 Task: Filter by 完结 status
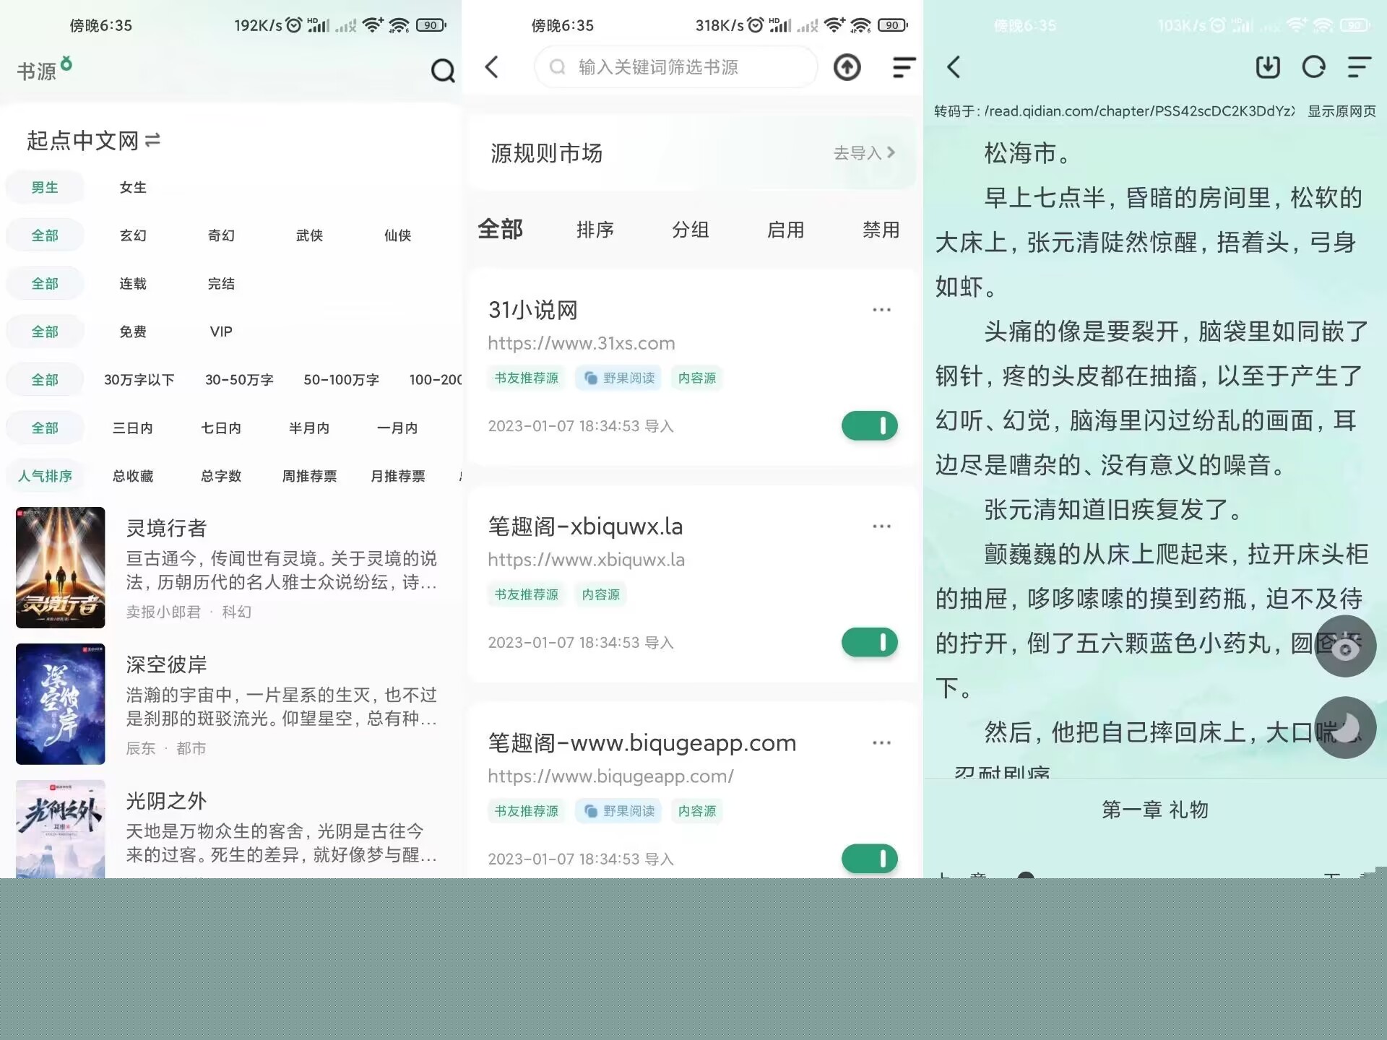click(x=221, y=284)
